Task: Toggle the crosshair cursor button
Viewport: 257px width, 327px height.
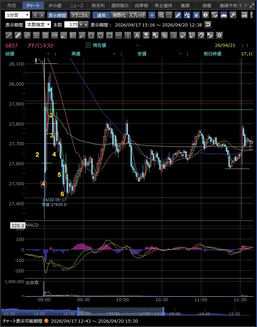Action: pyautogui.click(x=152, y=15)
